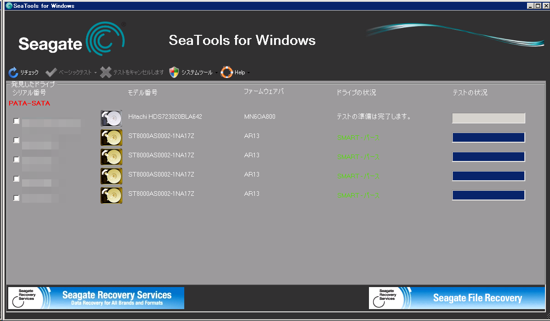This screenshot has width=550, height=321.
Task: Click the first green drive status text
Action: [x=358, y=137]
